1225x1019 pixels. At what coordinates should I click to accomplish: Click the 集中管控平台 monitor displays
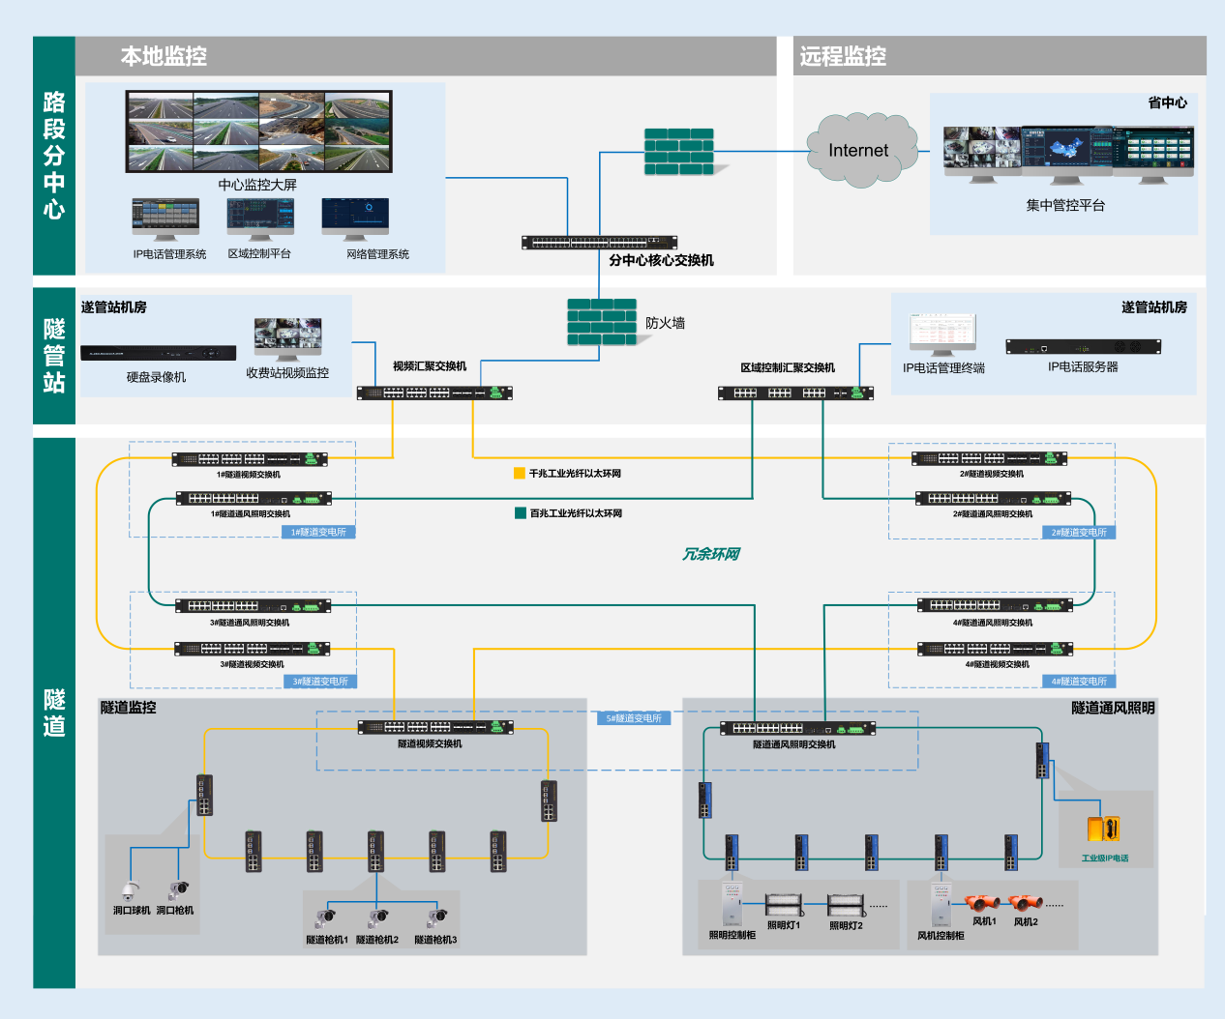pos(1068,155)
